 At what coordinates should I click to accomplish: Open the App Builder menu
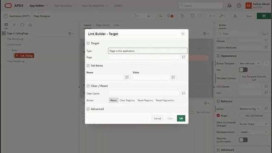click(39, 6)
